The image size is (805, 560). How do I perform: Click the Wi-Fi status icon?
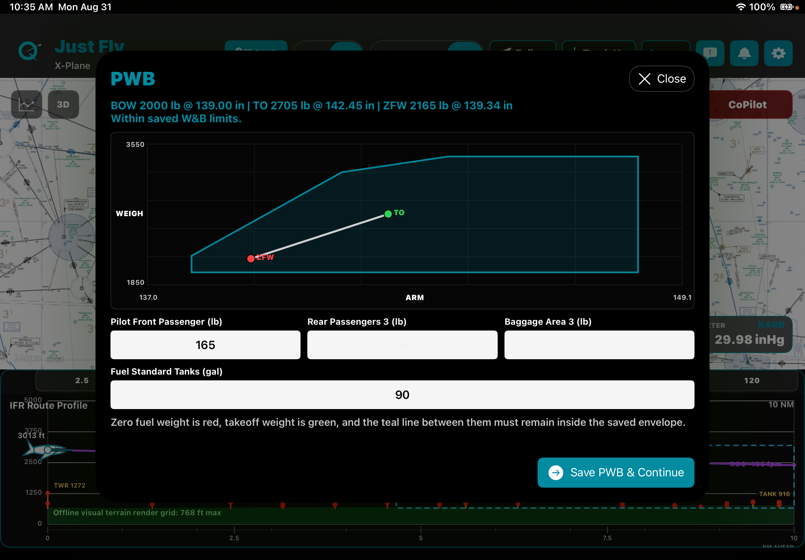(741, 7)
